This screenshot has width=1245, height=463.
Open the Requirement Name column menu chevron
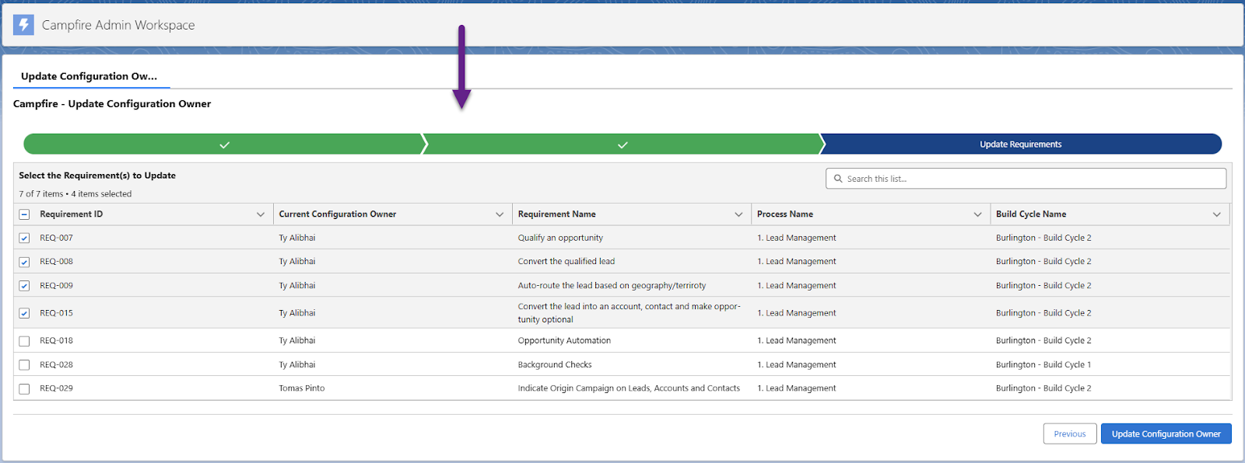pos(738,214)
